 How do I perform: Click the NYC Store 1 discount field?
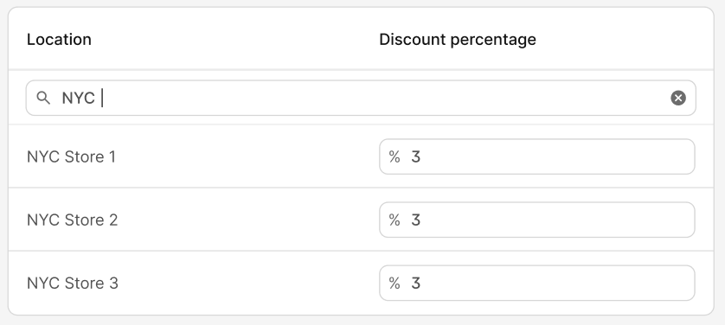pos(536,157)
